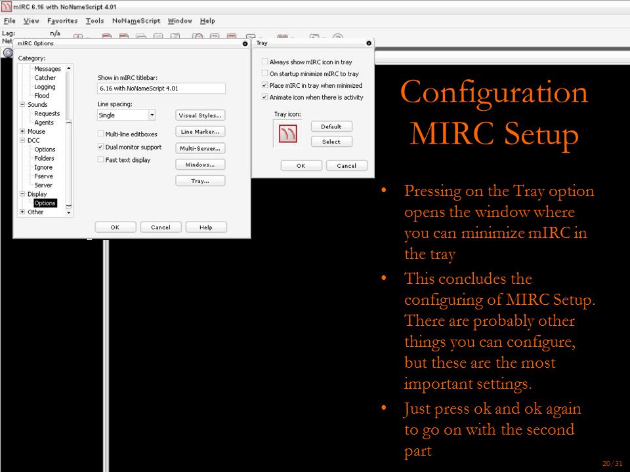
Task: Select Catcher in the category tree
Action: point(45,78)
